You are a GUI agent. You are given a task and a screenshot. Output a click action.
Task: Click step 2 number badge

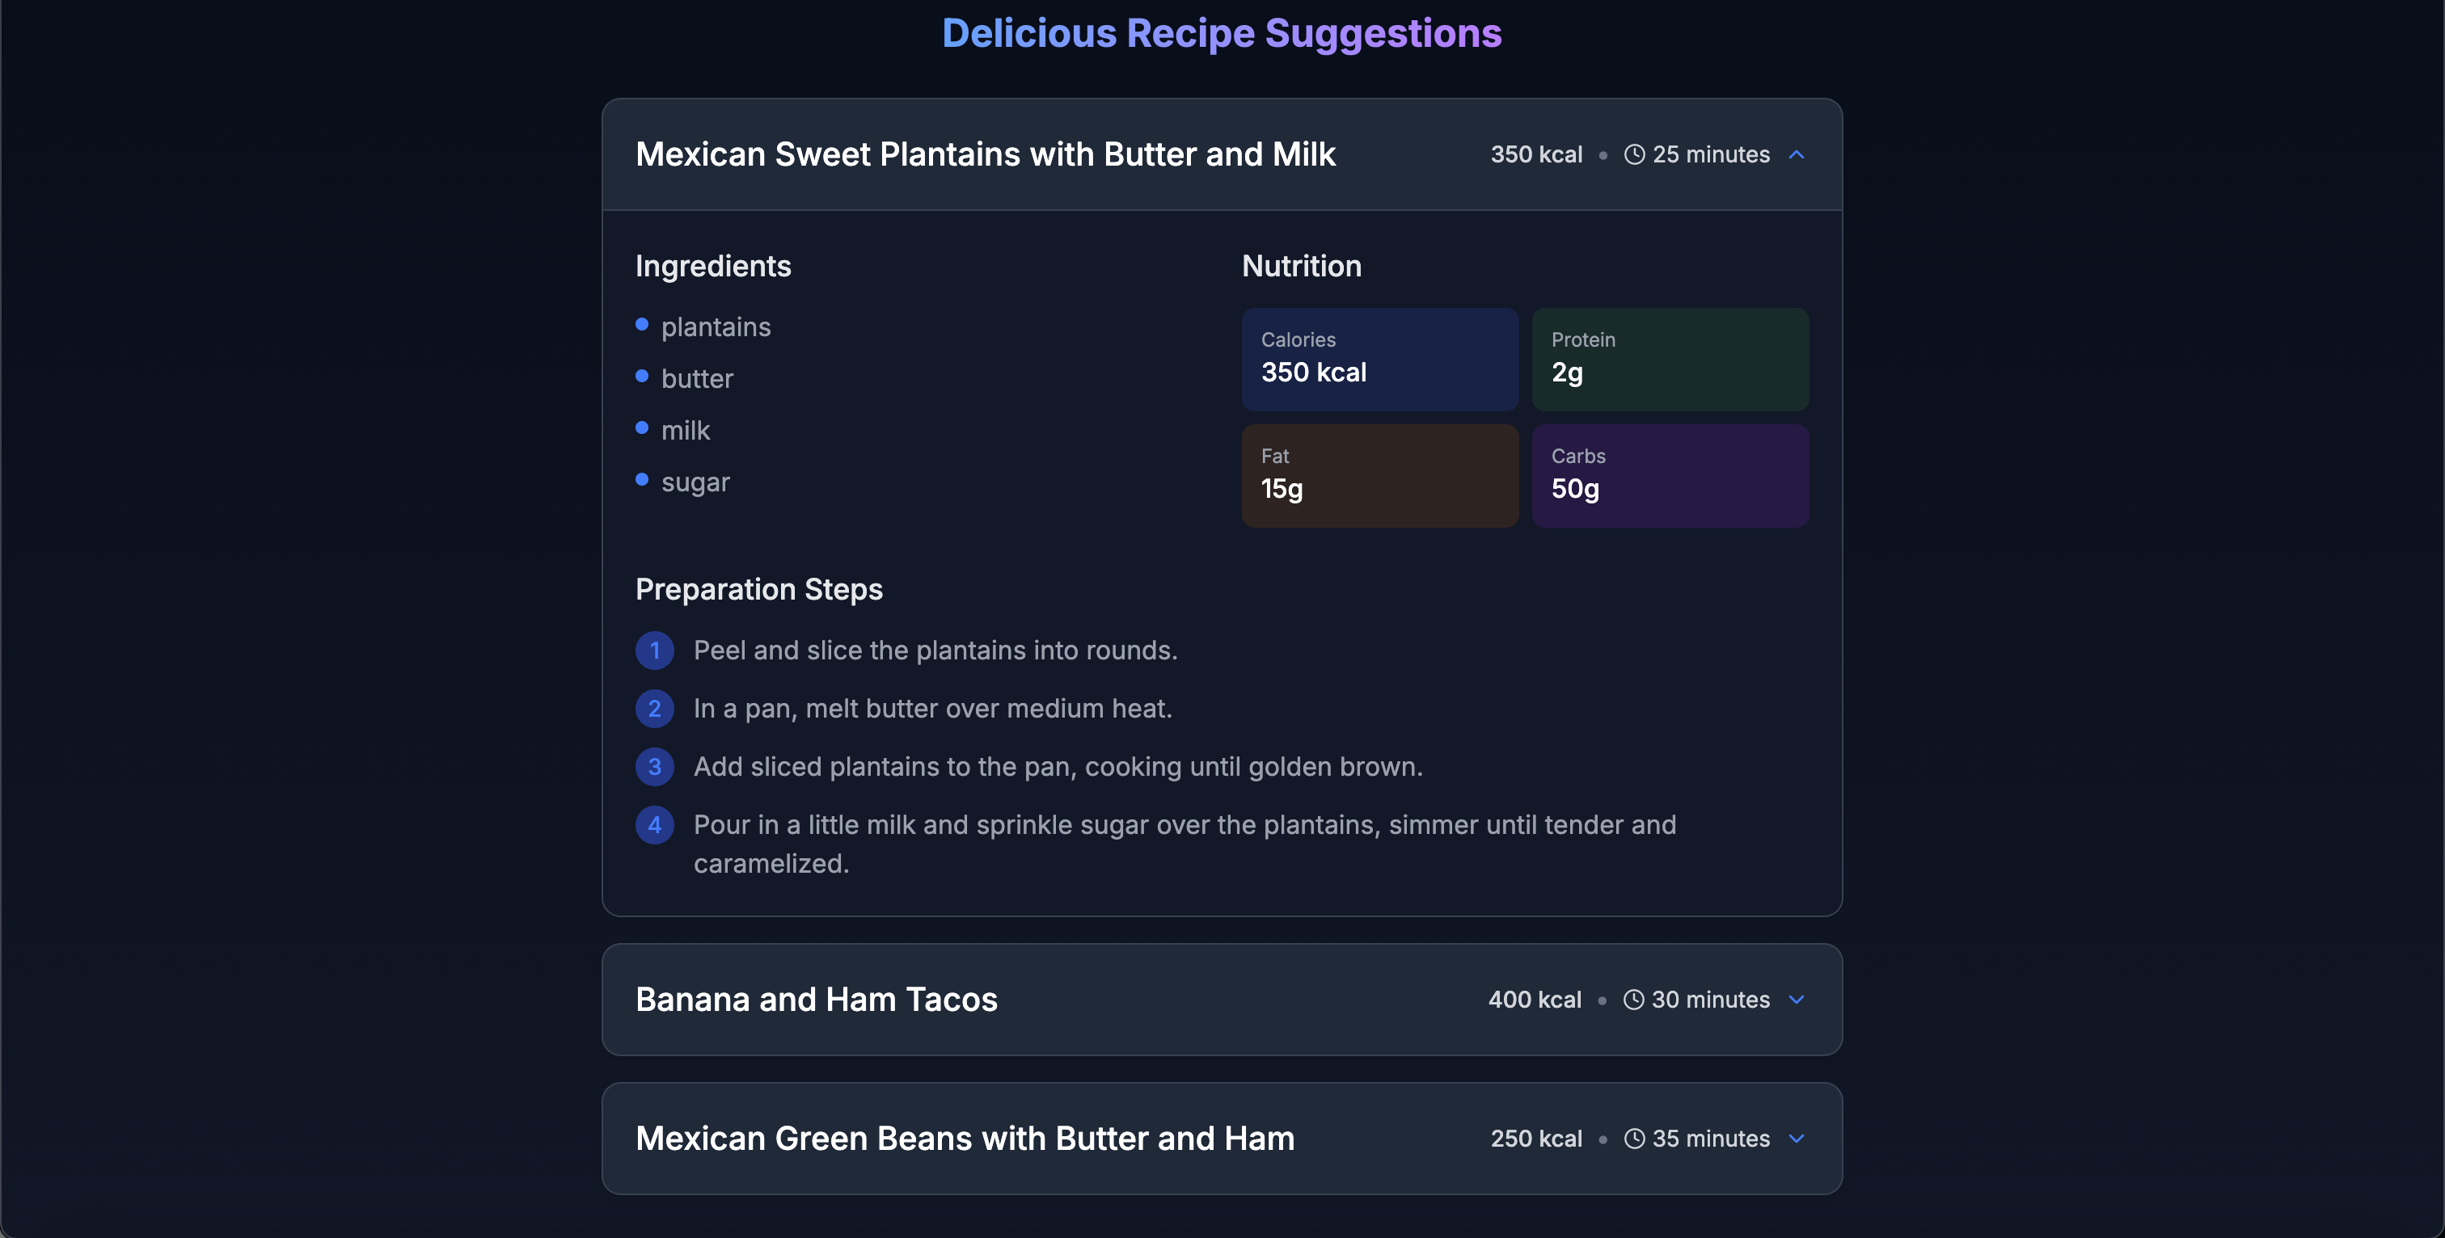pos(654,709)
